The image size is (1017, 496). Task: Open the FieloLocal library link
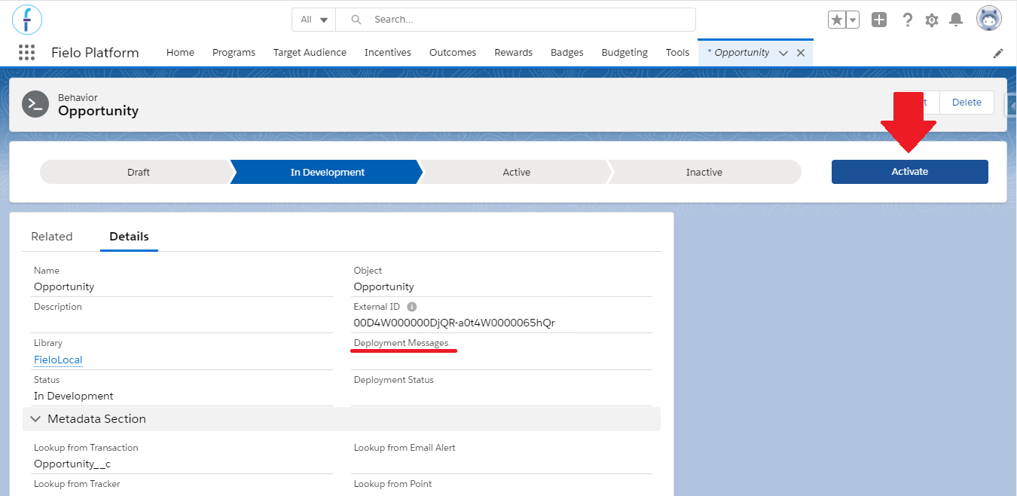click(58, 360)
